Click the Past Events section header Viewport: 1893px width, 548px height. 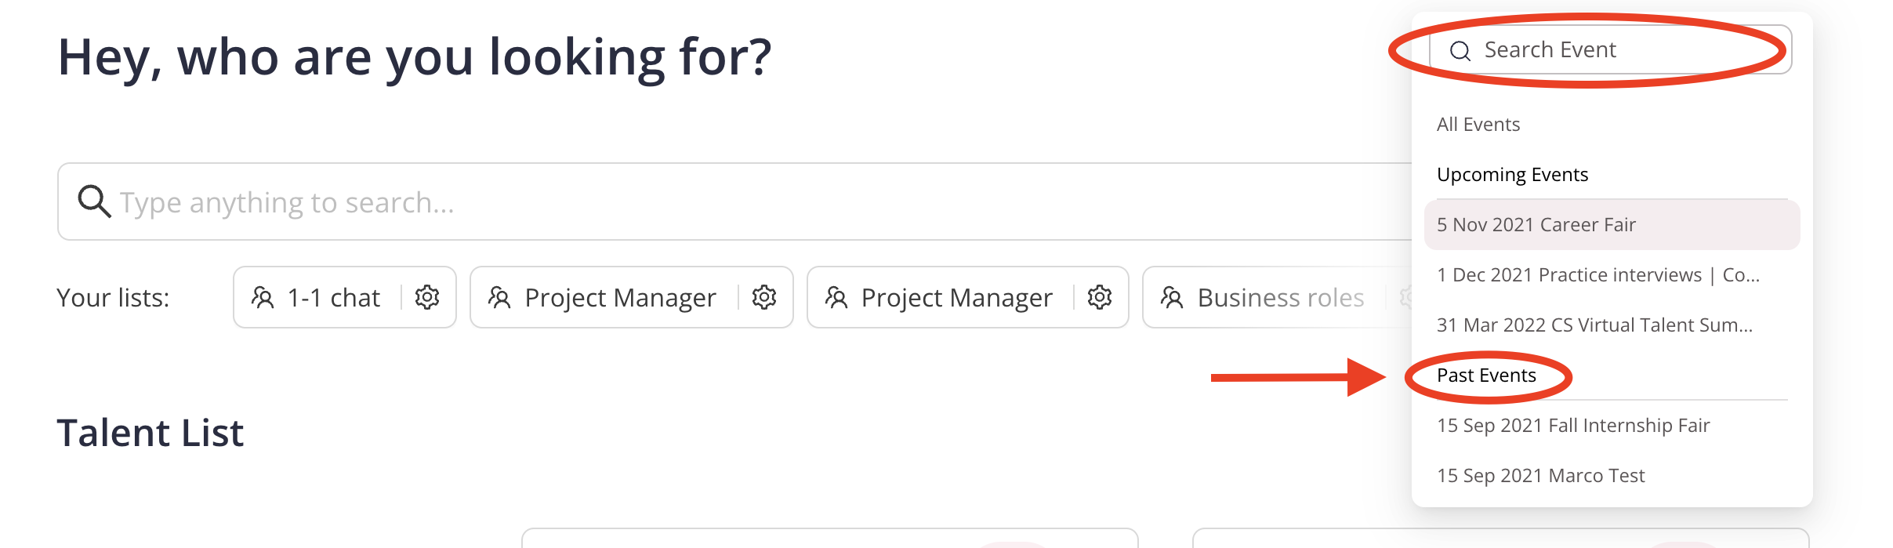pos(1486,376)
